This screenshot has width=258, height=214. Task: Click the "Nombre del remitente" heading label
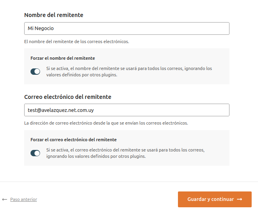click(54, 15)
